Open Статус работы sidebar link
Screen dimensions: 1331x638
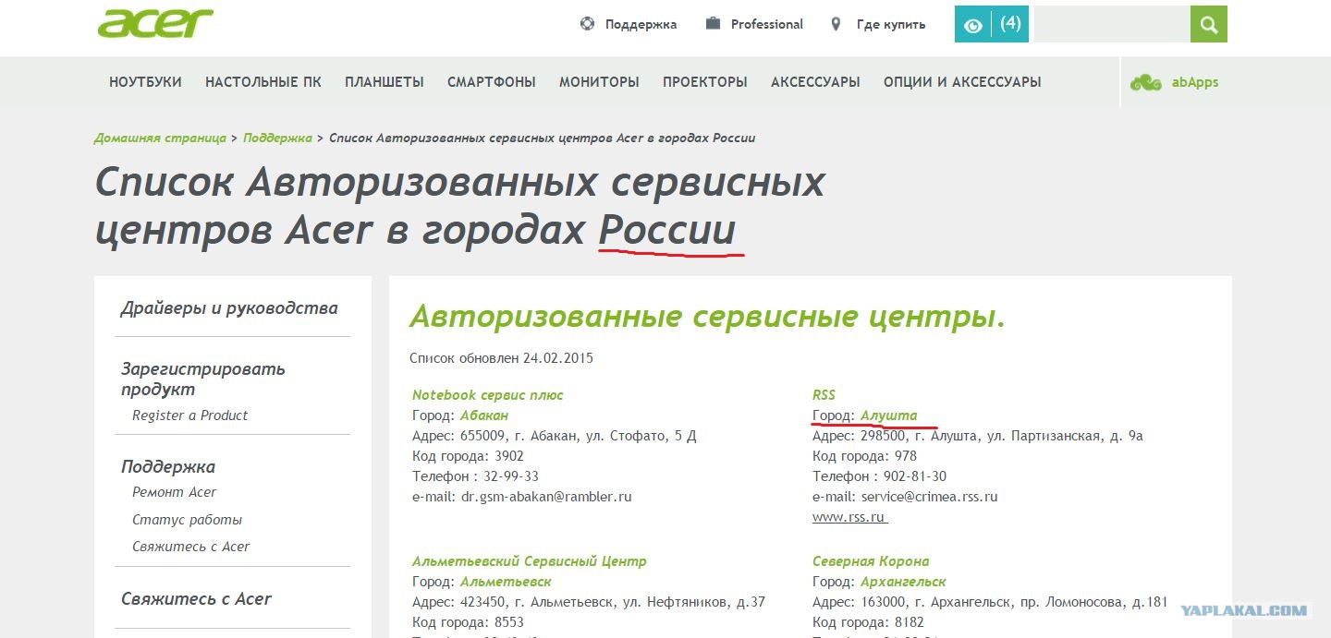click(x=188, y=520)
